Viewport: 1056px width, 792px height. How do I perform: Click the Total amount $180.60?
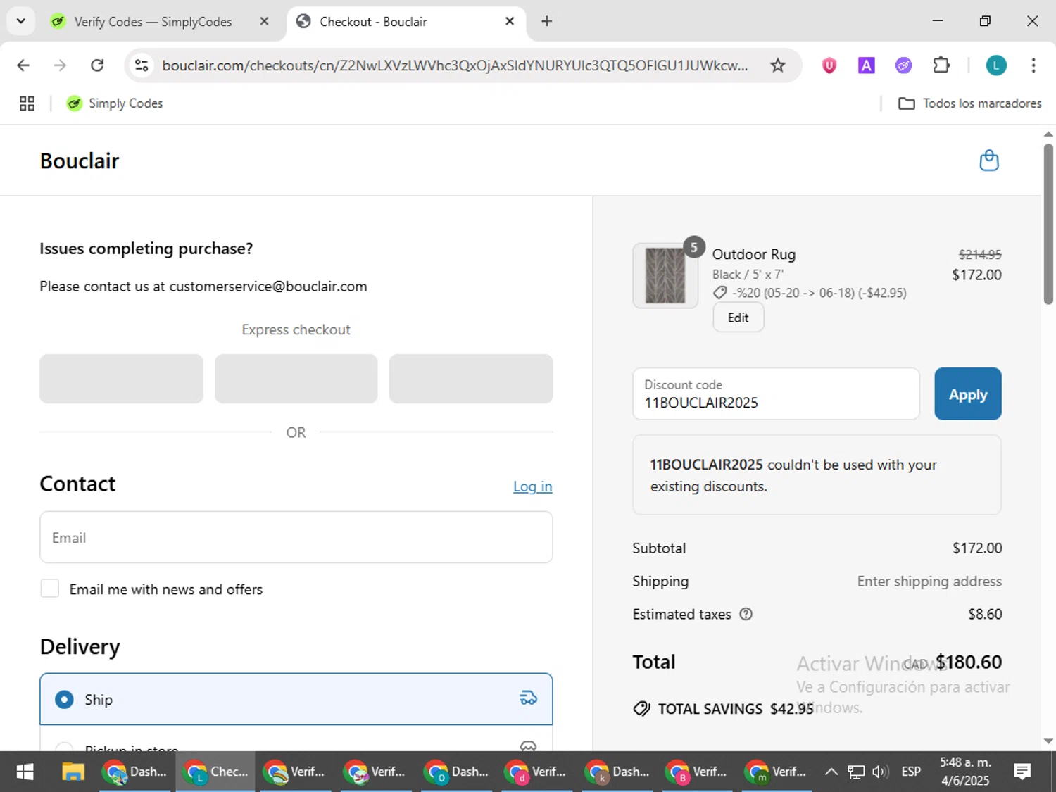click(969, 662)
